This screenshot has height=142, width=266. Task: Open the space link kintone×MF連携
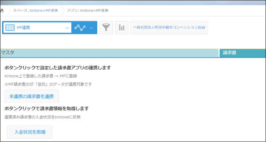(x=44, y=11)
